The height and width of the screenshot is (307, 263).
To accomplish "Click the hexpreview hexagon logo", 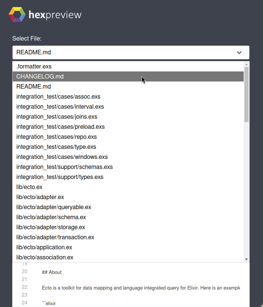I will pyautogui.click(x=16, y=14).
